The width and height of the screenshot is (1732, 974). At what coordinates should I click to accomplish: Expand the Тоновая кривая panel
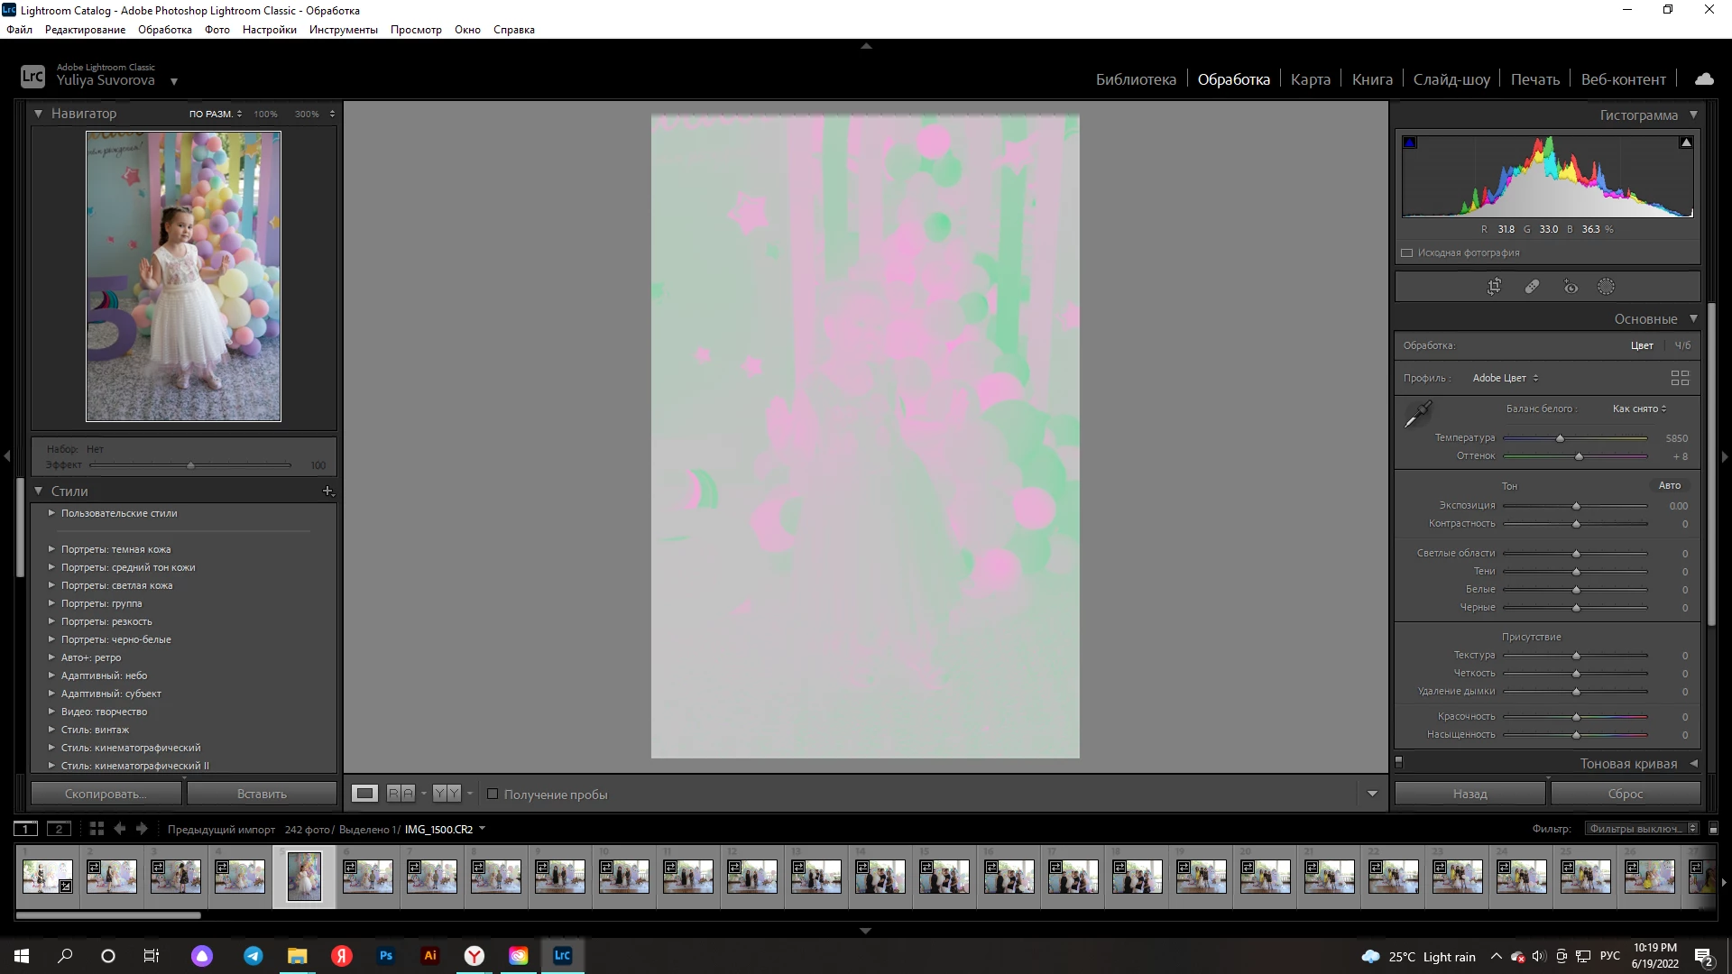pyautogui.click(x=1628, y=764)
